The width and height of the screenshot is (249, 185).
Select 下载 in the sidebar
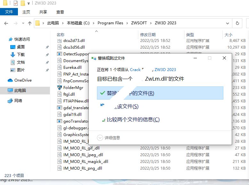point(21,55)
